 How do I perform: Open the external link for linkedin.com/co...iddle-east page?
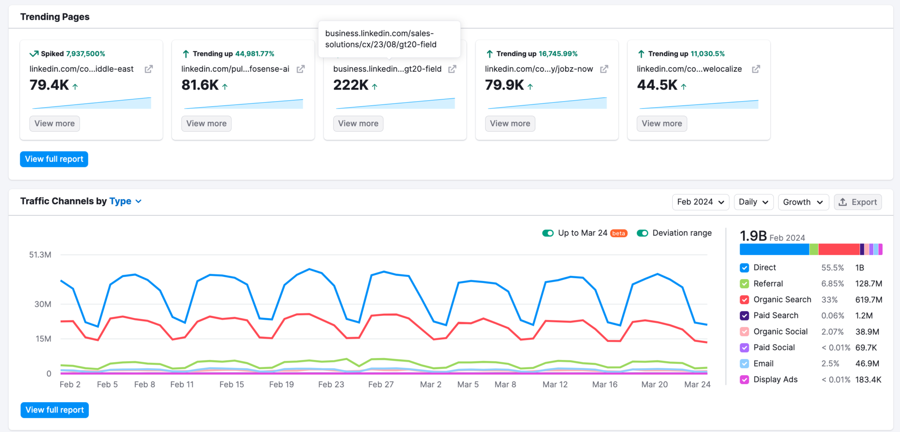(149, 69)
